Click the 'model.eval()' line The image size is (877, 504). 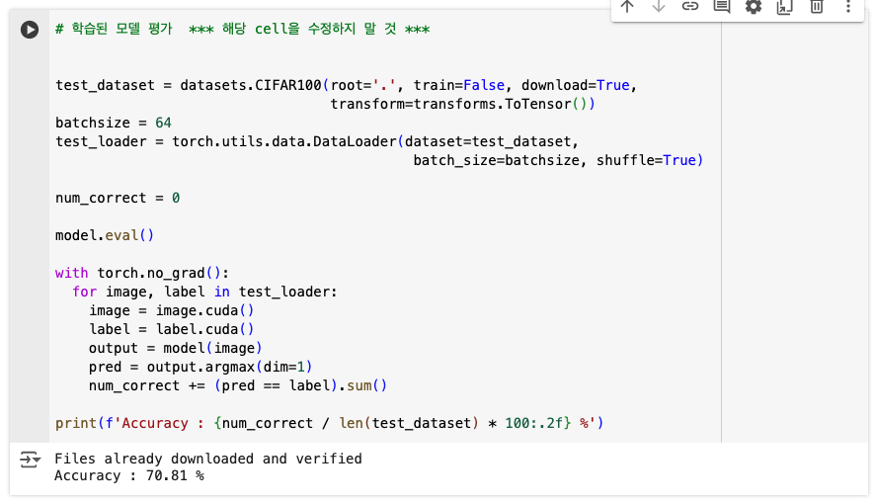click(104, 235)
